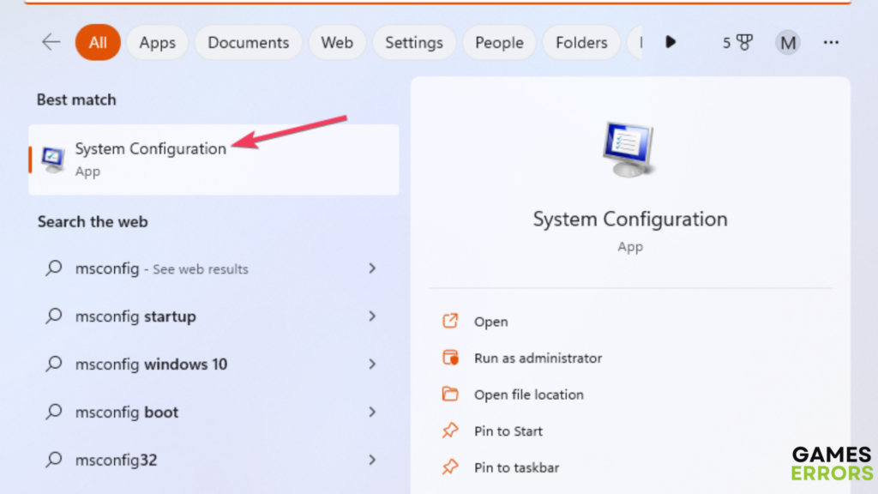Choose Pin to taskbar action
878x494 pixels.
(516, 467)
